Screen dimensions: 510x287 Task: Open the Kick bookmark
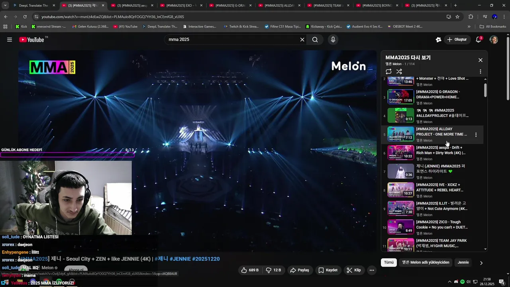coord(21,27)
